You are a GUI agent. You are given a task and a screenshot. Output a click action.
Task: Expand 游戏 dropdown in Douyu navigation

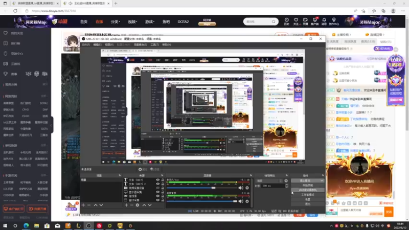point(150,21)
